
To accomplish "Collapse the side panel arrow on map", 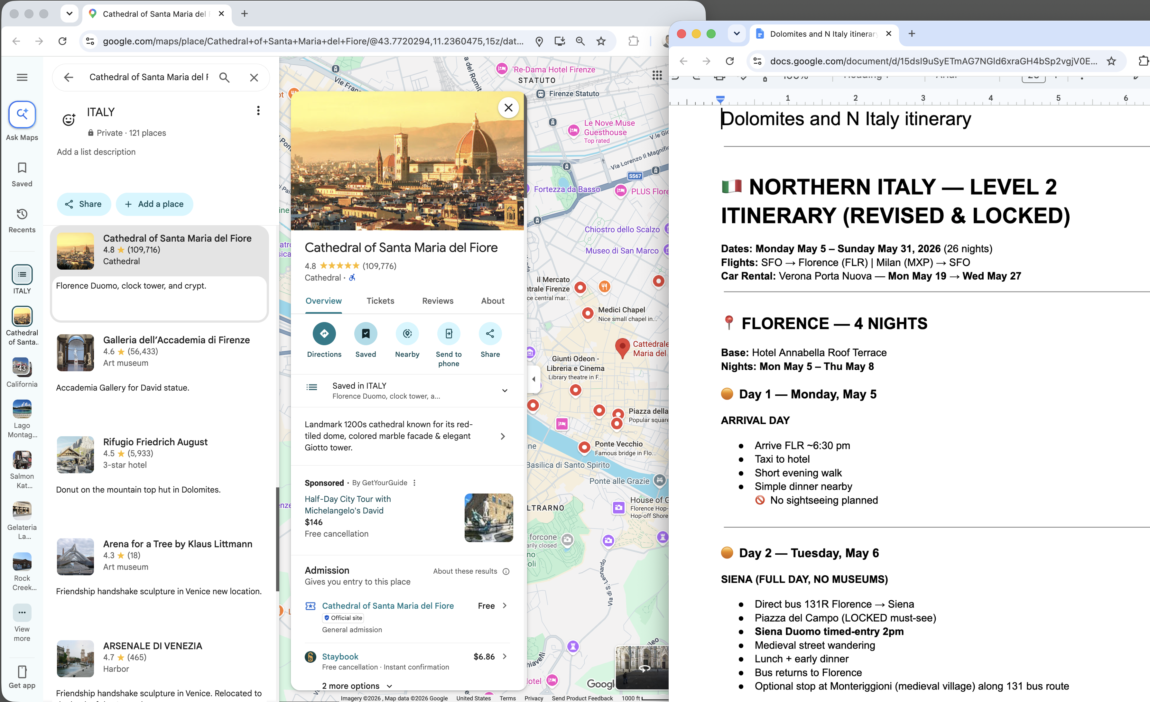I will click(x=533, y=379).
